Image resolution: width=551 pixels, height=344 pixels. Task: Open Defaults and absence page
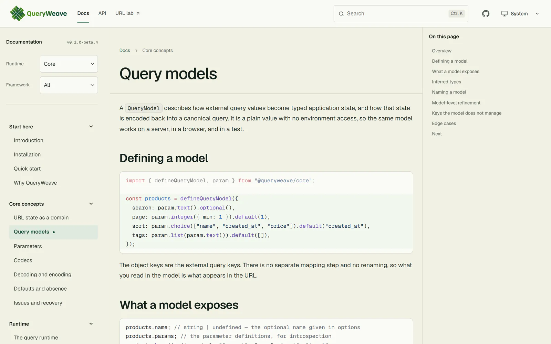pos(40,289)
